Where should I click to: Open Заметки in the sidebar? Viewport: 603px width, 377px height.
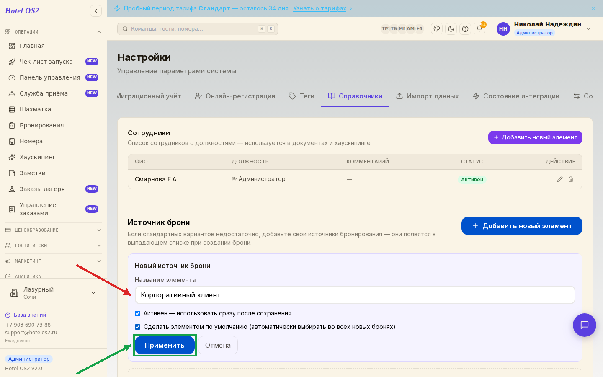coord(54,173)
